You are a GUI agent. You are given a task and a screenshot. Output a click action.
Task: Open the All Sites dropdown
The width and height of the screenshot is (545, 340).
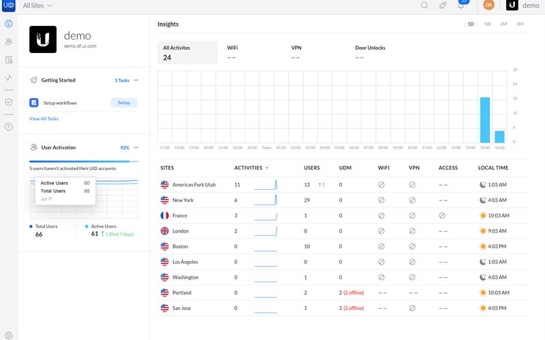tap(37, 5)
